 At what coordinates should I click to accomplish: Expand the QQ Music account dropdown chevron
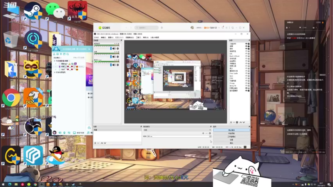click(219, 27)
